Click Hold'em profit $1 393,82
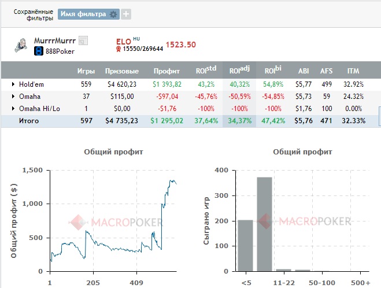This screenshot has width=381, height=288. point(167,84)
